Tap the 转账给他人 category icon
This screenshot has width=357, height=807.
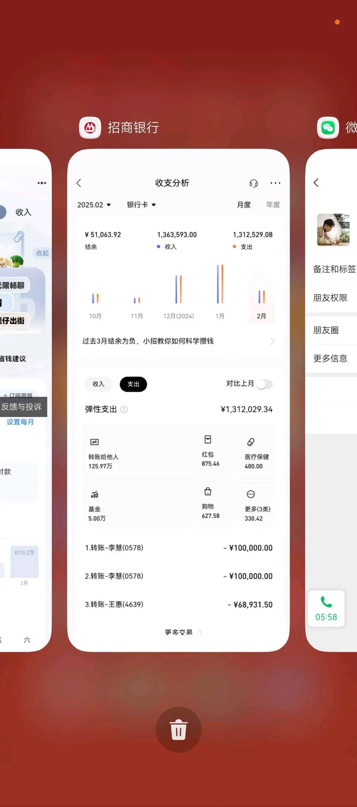point(95,442)
